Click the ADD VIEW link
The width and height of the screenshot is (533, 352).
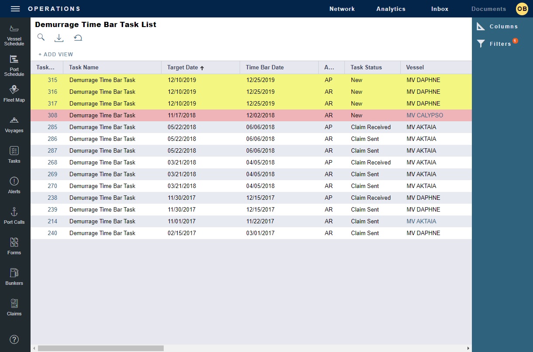pos(55,54)
